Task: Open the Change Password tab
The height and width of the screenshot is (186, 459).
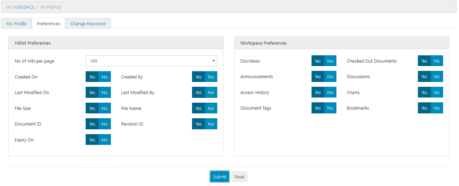Action: point(88,24)
